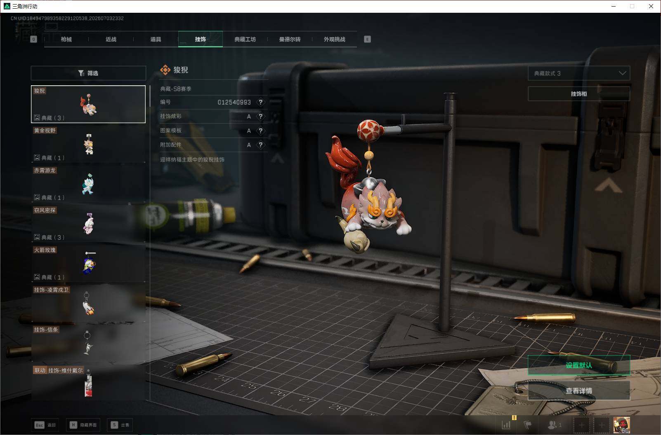Open the player avatar in bottom corner
This screenshot has height=435, width=661.
pyautogui.click(x=621, y=425)
